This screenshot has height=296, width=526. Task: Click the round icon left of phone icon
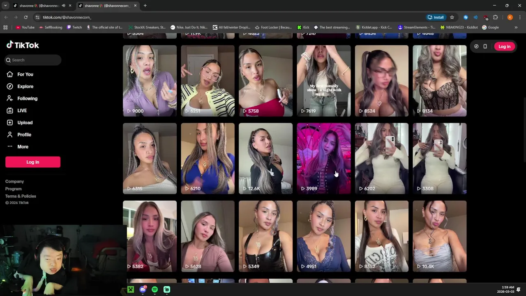coord(476,46)
